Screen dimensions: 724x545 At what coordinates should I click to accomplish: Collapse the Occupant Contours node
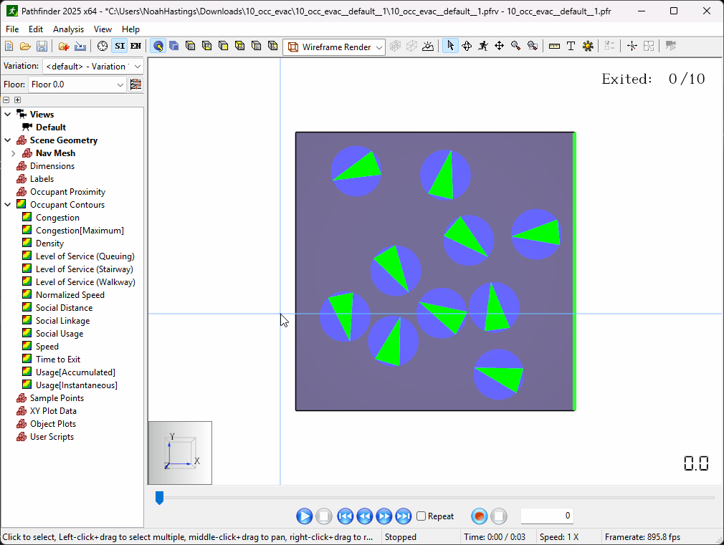tap(8, 205)
